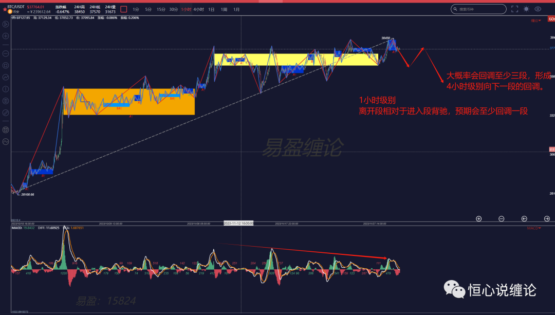Viewport: 555px width, 315px height.
Task: Switch to the 1周 timeframe
Action: click(224, 10)
